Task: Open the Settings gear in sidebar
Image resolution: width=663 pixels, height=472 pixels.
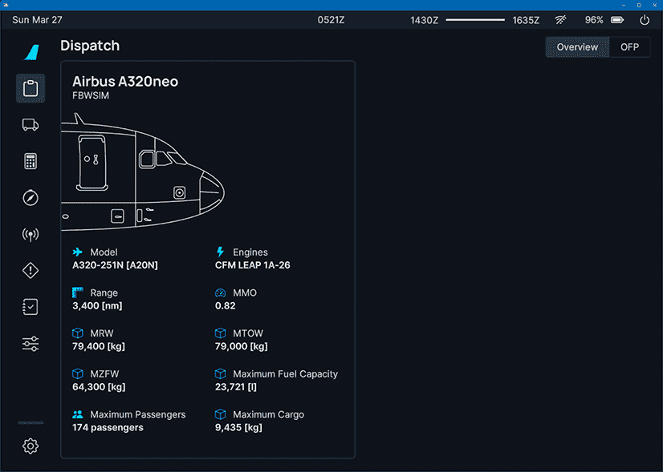Action: (x=31, y=446)
